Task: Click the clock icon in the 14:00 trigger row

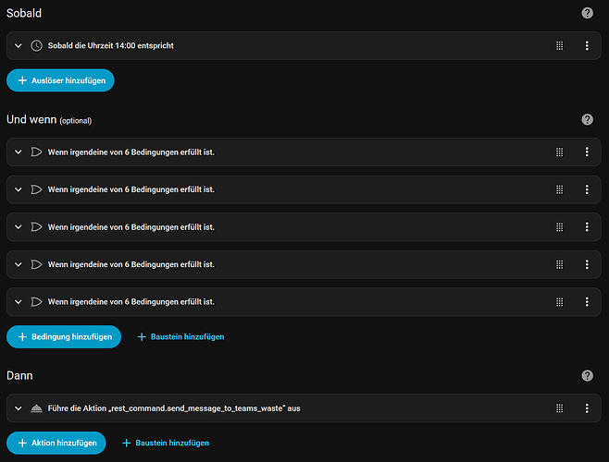Action: 36,46
